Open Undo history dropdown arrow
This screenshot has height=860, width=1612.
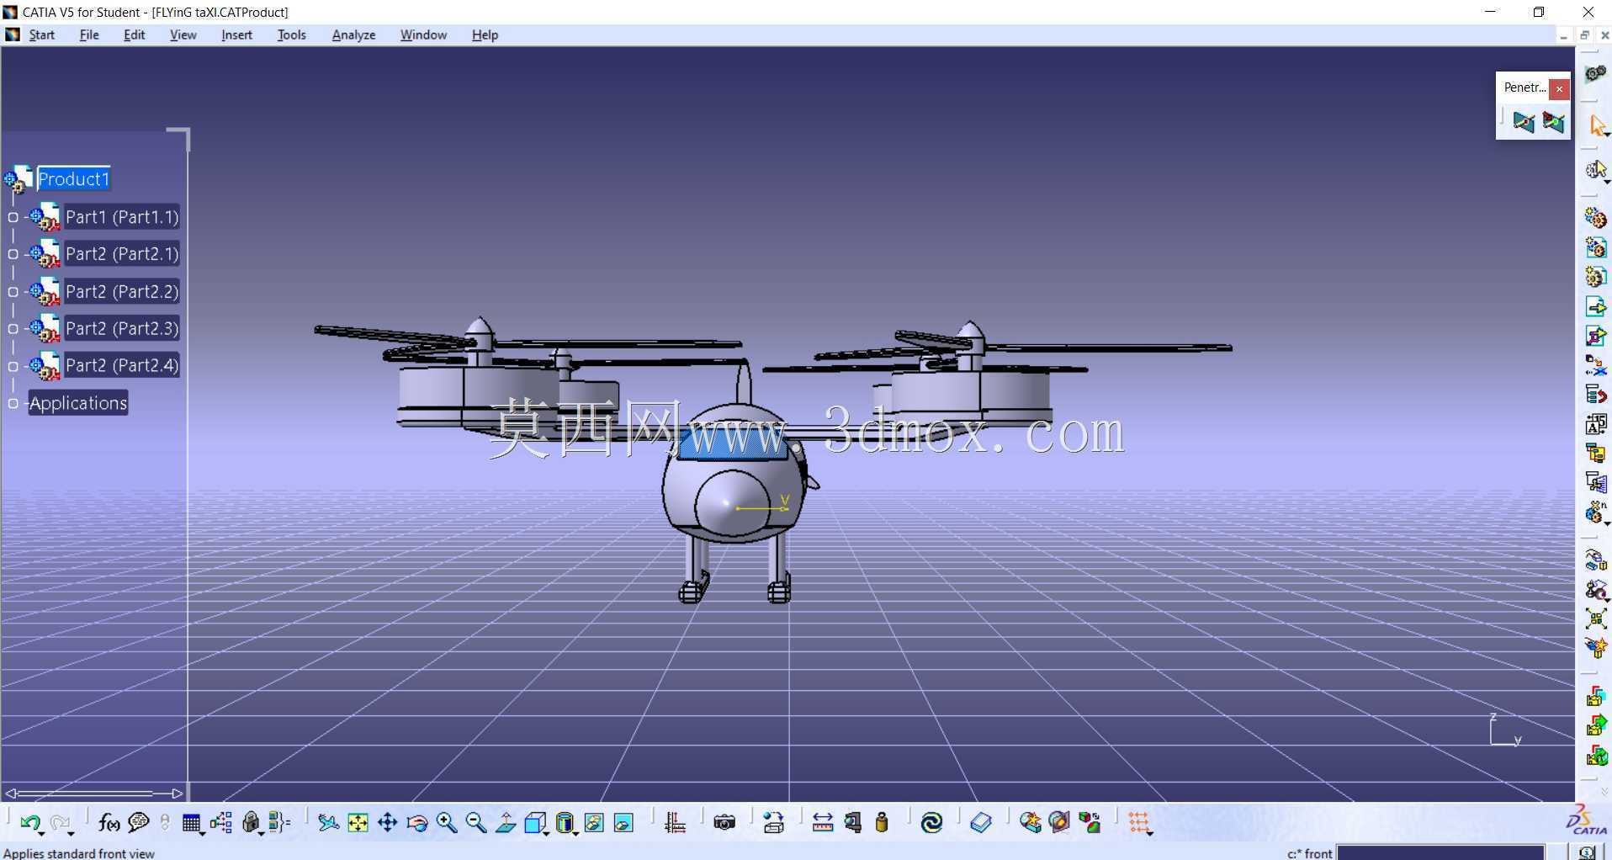(x=41, y=832)
